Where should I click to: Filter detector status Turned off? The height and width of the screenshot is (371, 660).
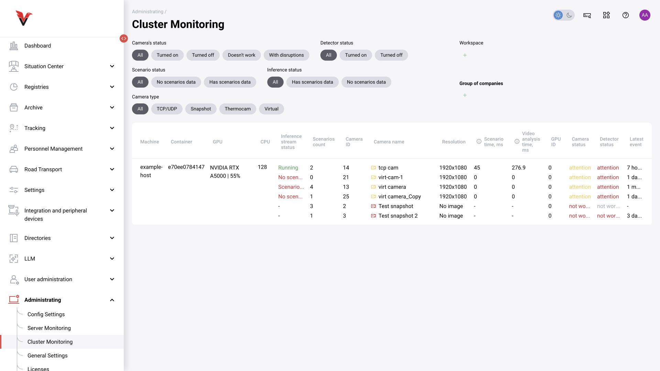(x=391, y=55)
